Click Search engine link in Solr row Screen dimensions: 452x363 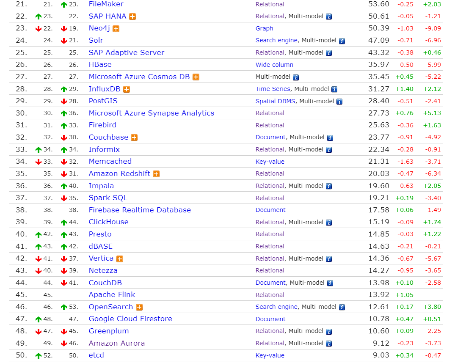click(276, 40)
